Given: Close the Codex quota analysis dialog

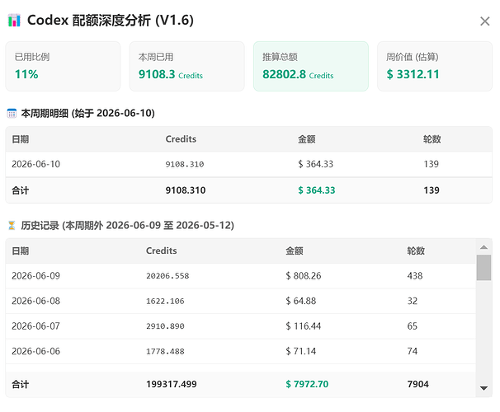Looking at the screenshot, I should pos(484,21).
